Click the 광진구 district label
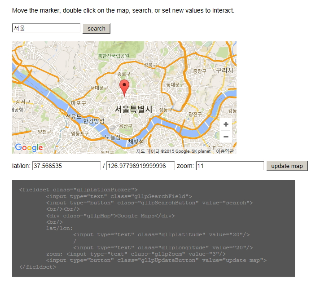 (195, 114)
